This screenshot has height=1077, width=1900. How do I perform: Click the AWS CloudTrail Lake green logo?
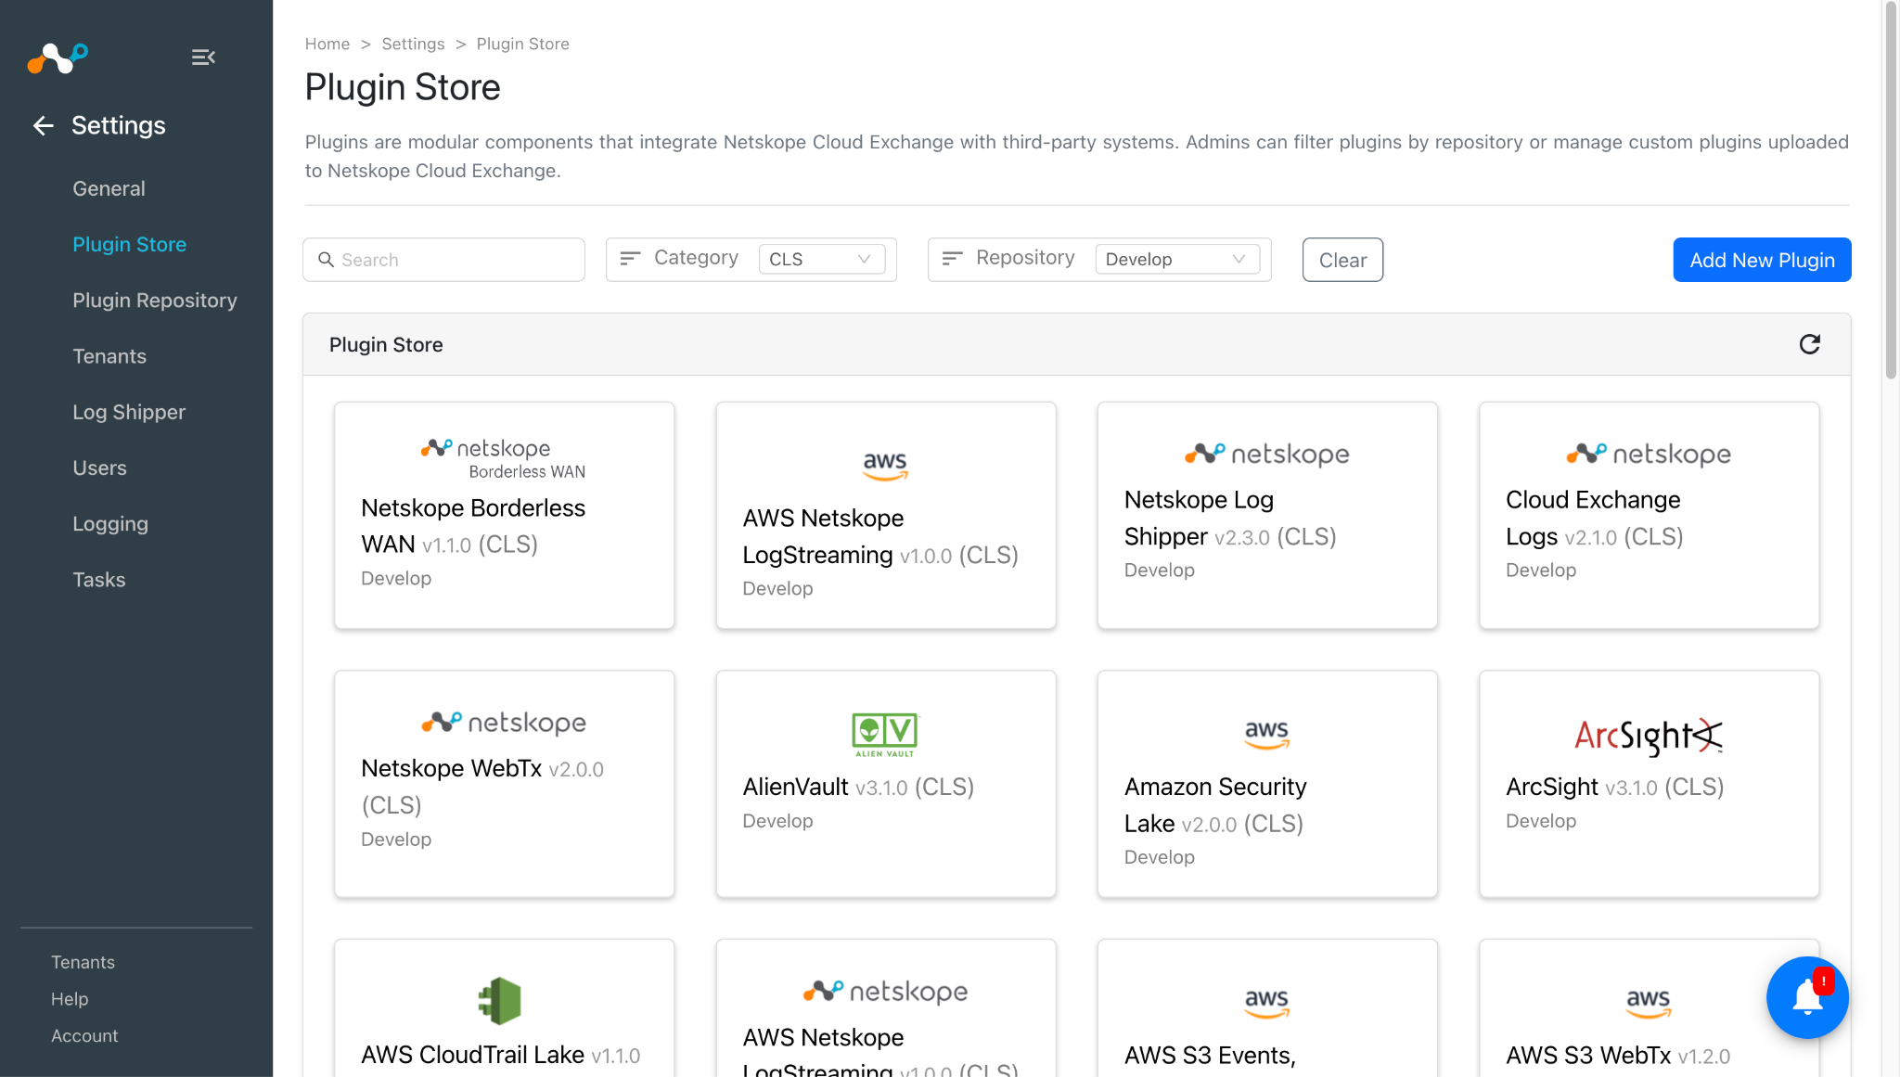[500, 1001]
